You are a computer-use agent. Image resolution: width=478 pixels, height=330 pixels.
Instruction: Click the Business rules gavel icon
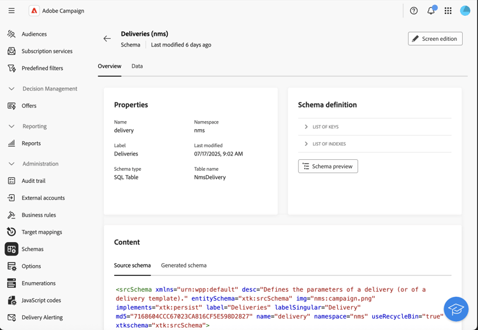[11, 215]
